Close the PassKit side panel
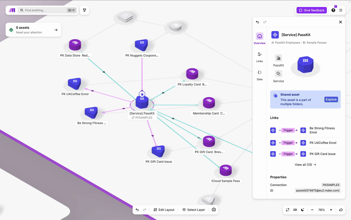This screenshot has height=220, width=351. 340,22
